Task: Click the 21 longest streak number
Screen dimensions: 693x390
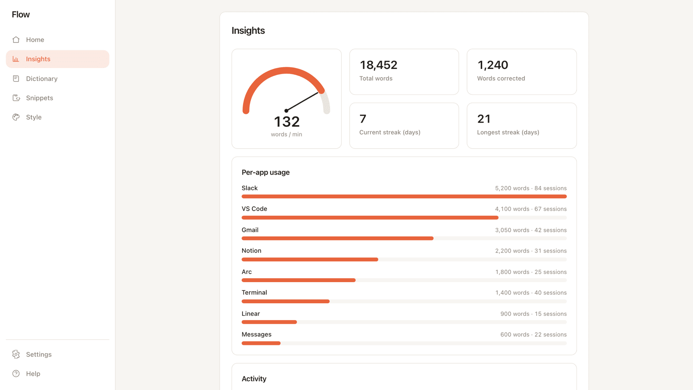Action: pyautogui.click(x=484, y=119)
